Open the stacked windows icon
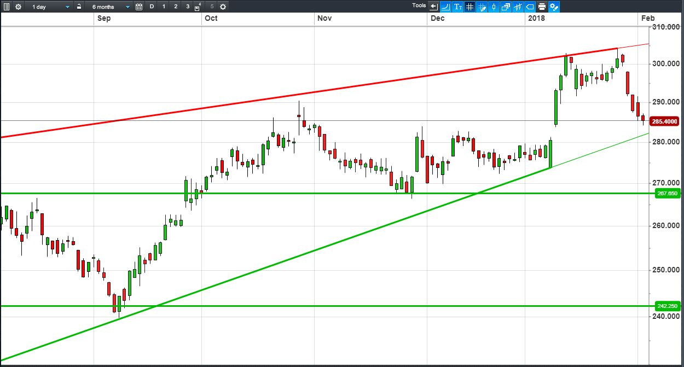684x367 pixels. [x=506, y=7]
